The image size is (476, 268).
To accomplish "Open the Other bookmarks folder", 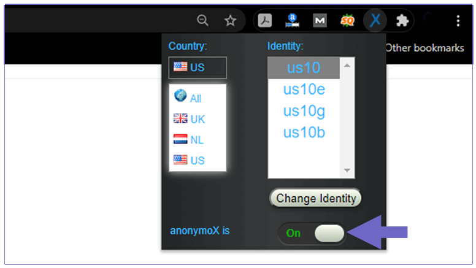I will pos(424,48).
